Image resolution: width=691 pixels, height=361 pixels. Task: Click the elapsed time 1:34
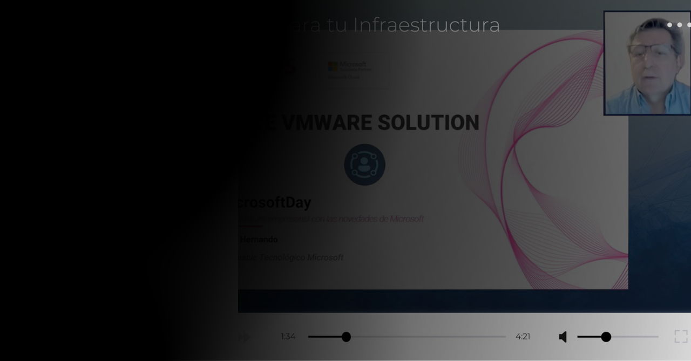[x=288, y=337]
